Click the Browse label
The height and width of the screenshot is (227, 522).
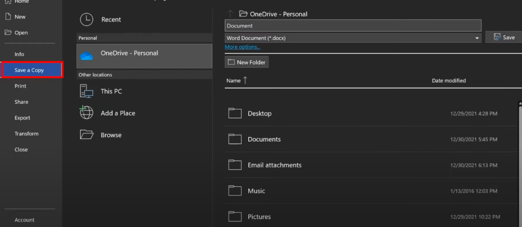[111, 135]
